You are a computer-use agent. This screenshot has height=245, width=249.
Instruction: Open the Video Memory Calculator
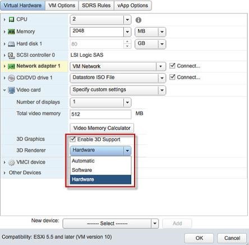(102, 128)
